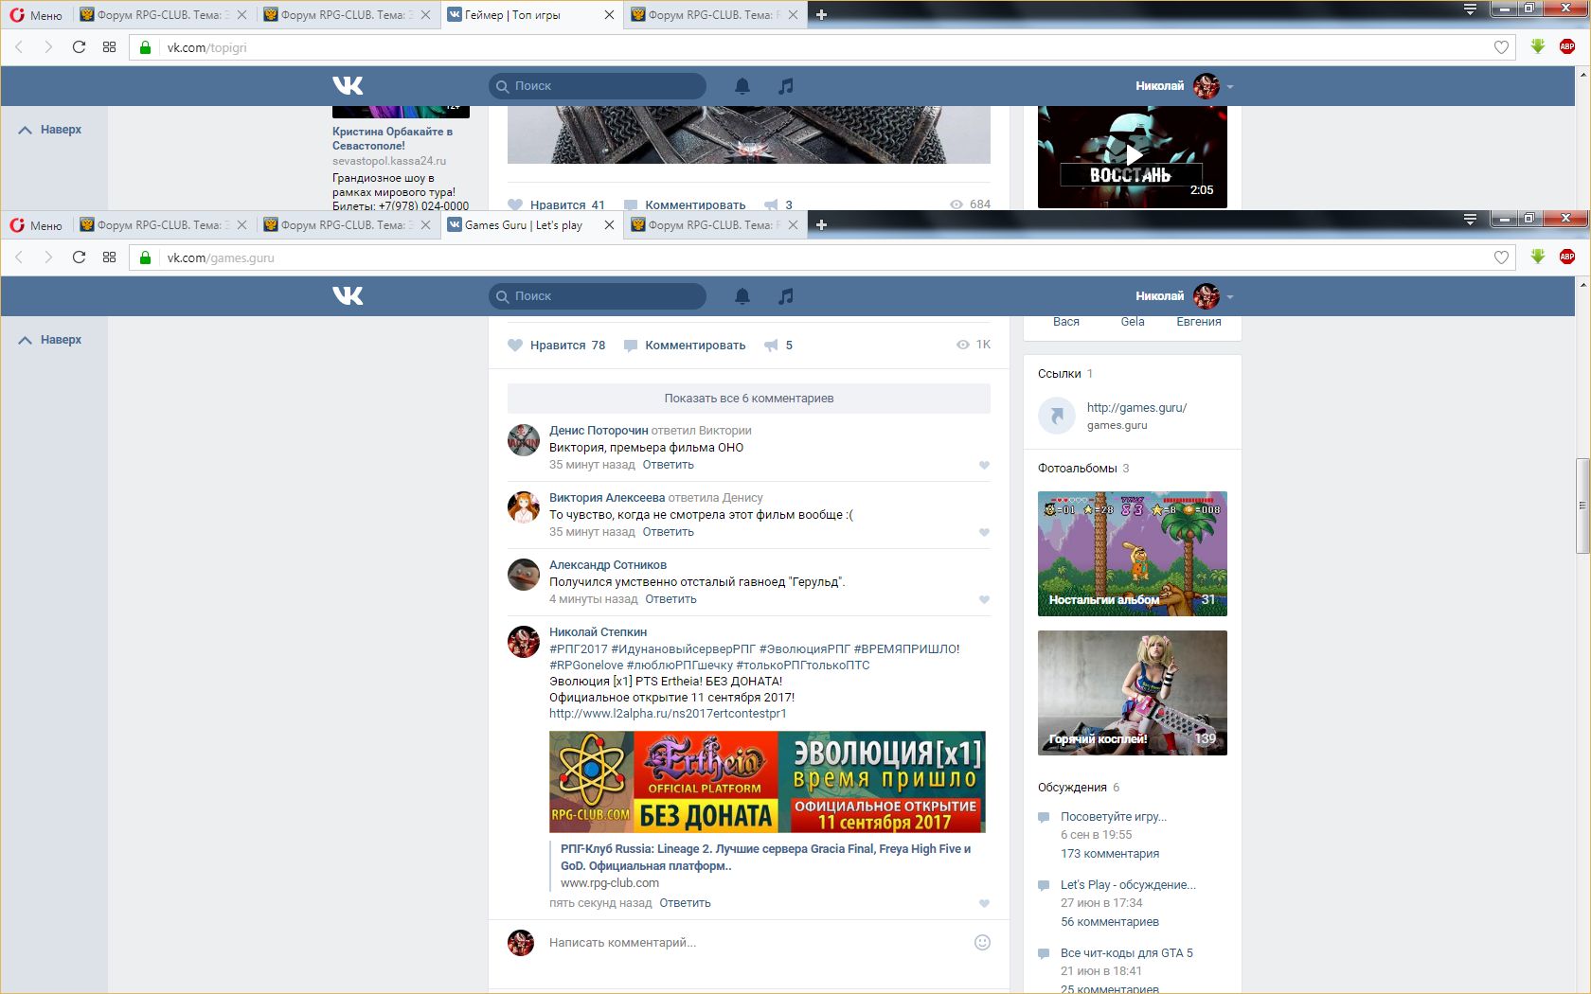
Task: Open notifications bell in topigri window
Action: tap(742, 86)
